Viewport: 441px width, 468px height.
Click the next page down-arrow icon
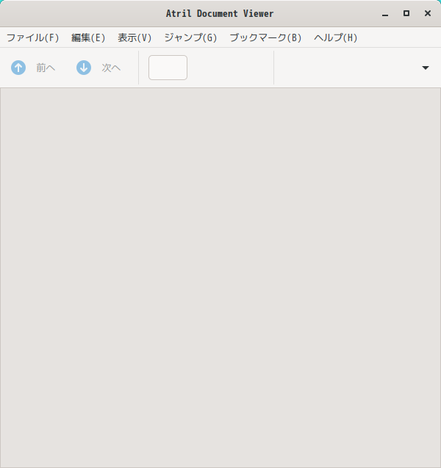[84, 68]
